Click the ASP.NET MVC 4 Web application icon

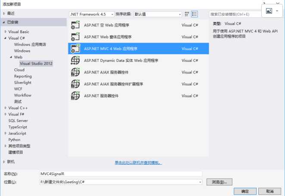point(75,49)
